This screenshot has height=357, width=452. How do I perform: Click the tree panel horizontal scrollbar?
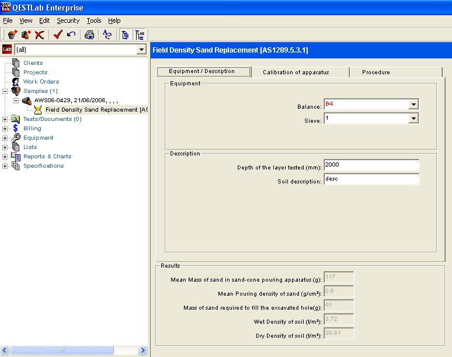pyautogui.click(x=61, y=350)
